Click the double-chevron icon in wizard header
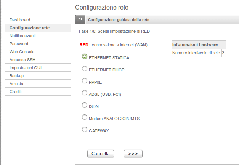Image resolution: width=239 pixels, height=165 pixels. [80, 19]
